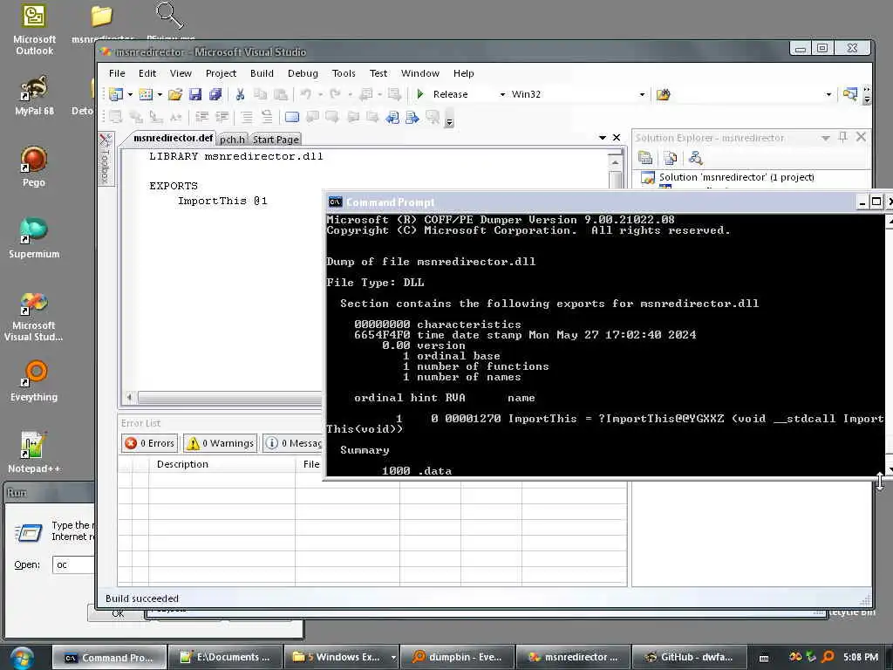Click the Properties icon in Solution Explorer

click(645, 158)
